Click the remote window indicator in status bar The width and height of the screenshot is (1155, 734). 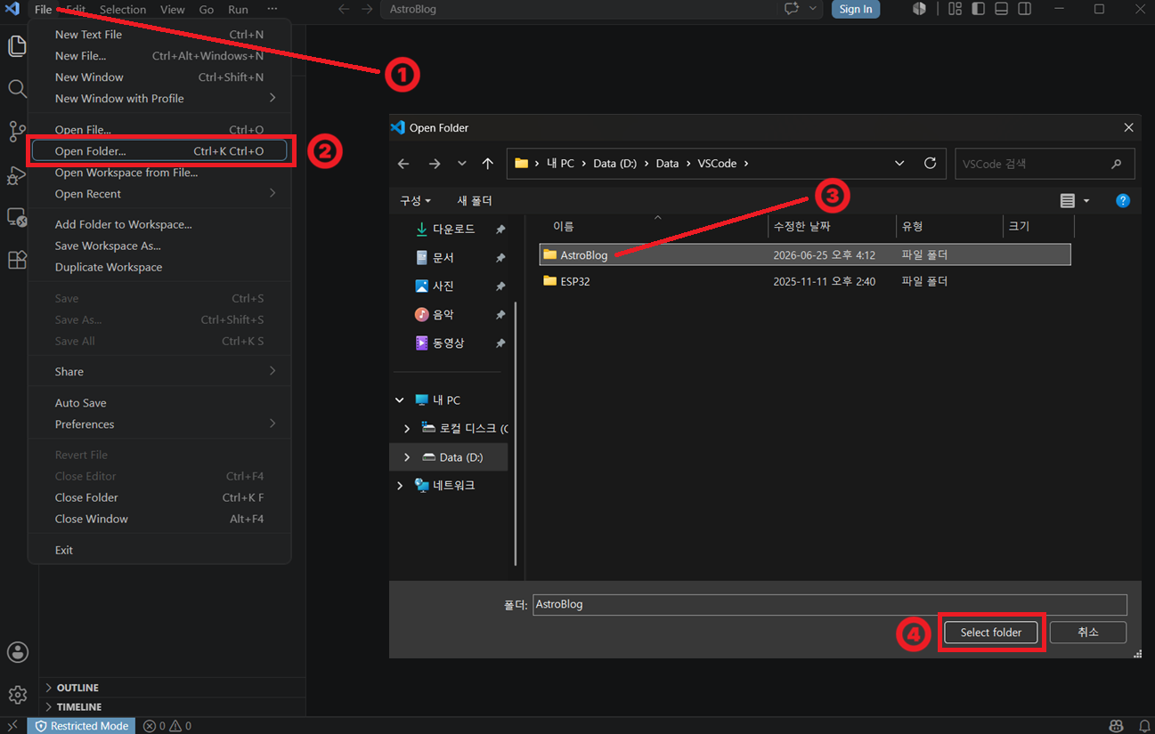pos(12,726)
